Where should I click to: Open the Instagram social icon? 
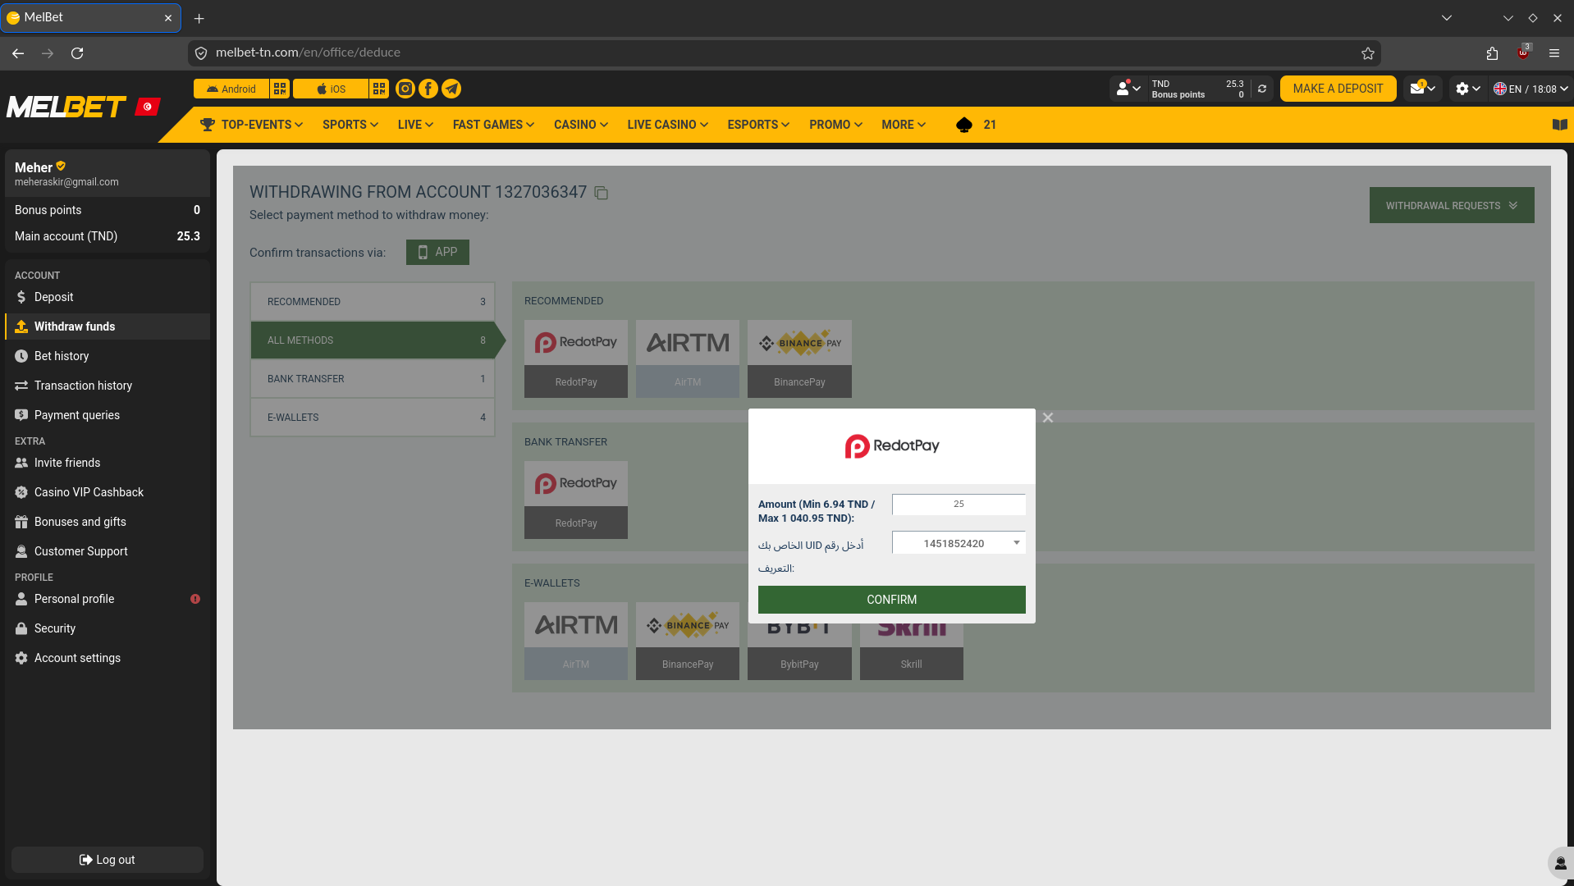tap(405, 89)
